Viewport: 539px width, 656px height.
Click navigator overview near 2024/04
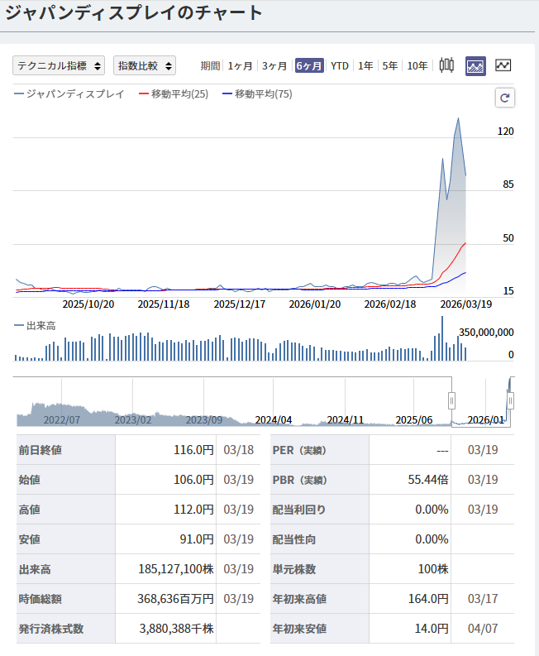[274, 419]
